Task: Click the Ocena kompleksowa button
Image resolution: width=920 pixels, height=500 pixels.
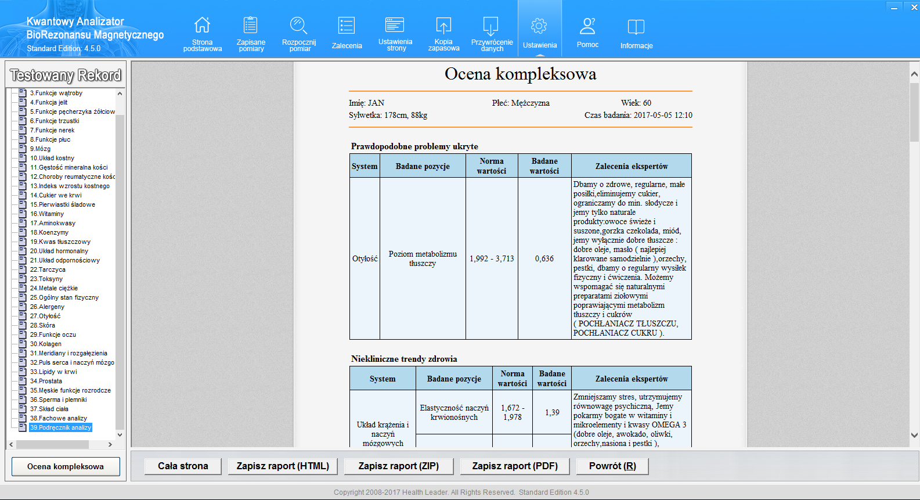Action: [66, 466]
